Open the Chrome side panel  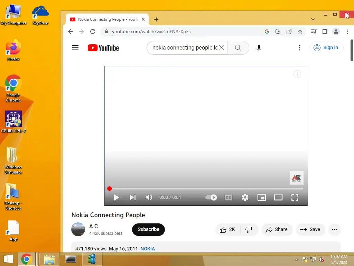coord(325,32)
